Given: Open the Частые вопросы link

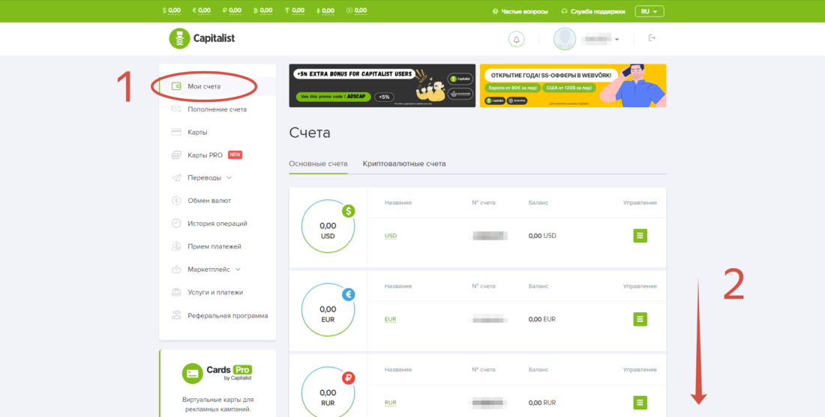Looking at the screenshot, I should click(523, 11).
